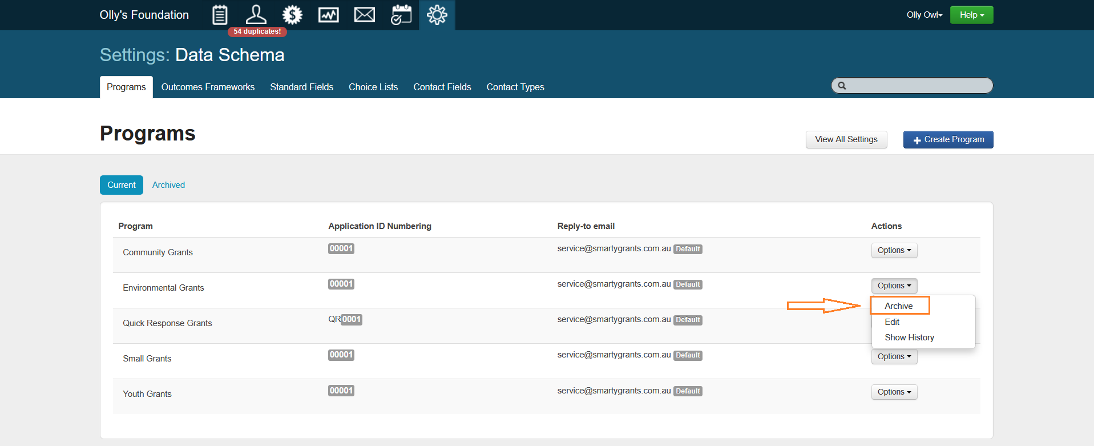Switch to the Archived programs tab
The height and width of the screenshot is (446, 1094).
tap(168, 185)
